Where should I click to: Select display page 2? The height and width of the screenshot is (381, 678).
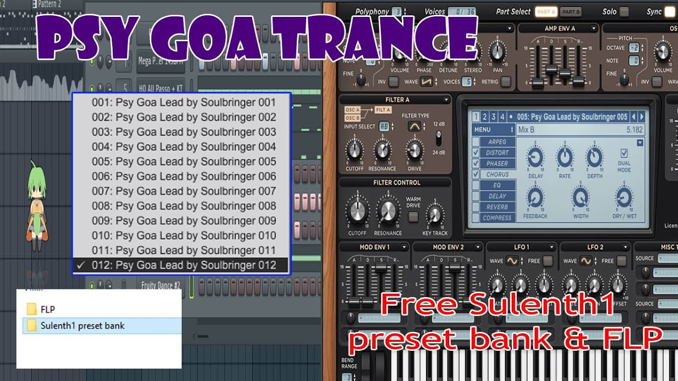coord(484,117)
